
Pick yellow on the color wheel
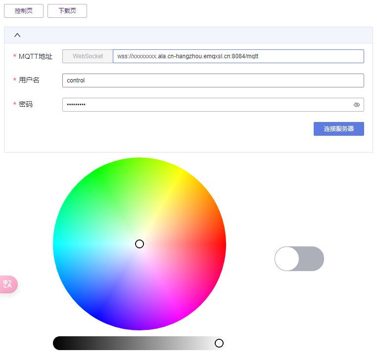[181, 172]
